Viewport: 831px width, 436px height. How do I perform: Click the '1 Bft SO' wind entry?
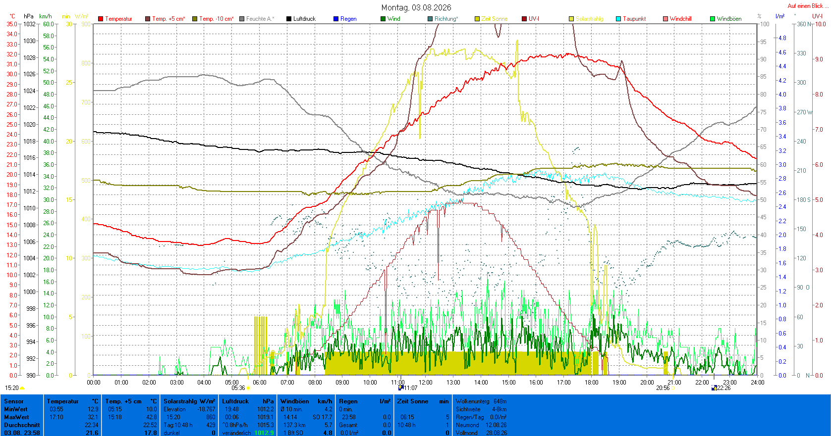[x=293, y=433]
